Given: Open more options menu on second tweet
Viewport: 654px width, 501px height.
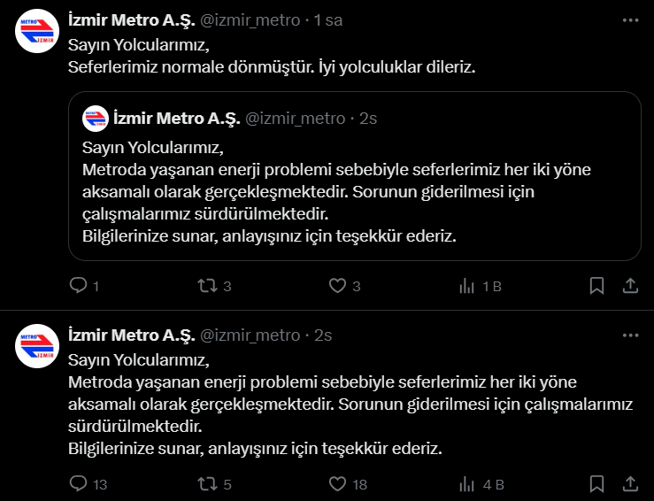Looking at the screenshot, I should point(630,335).
